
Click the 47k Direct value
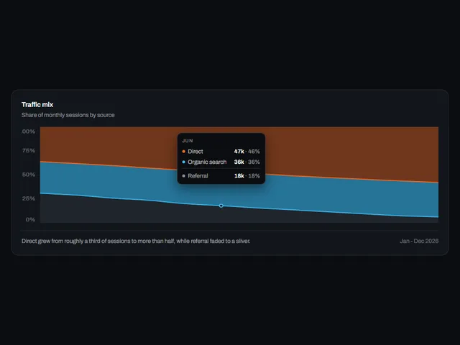(x=239, y=152)
